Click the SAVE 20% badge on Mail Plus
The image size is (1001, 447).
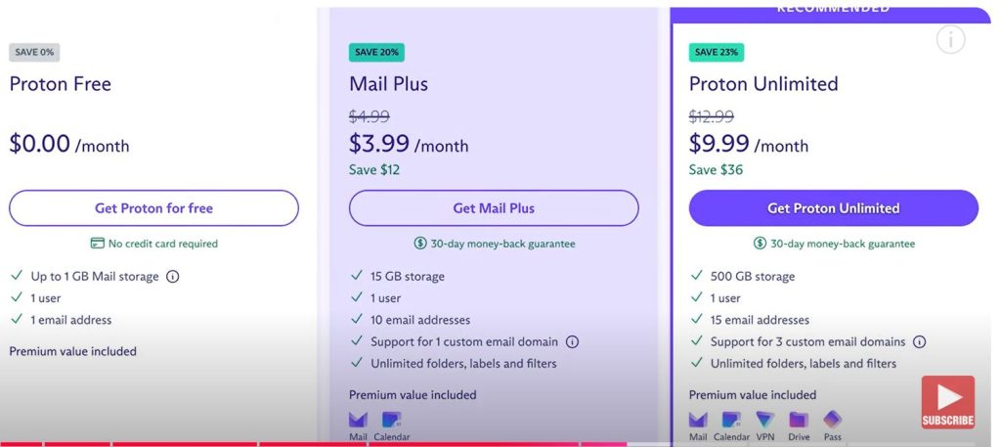[376, 53]
